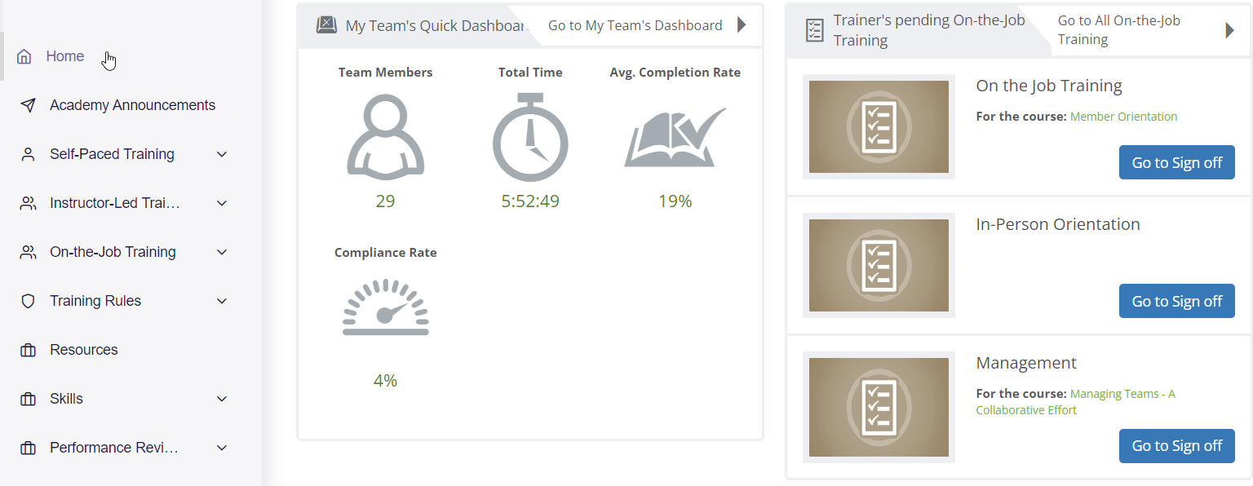Open the Member Orientation course link
Screen dimensions: 1253x486
tap(1123, 117)
